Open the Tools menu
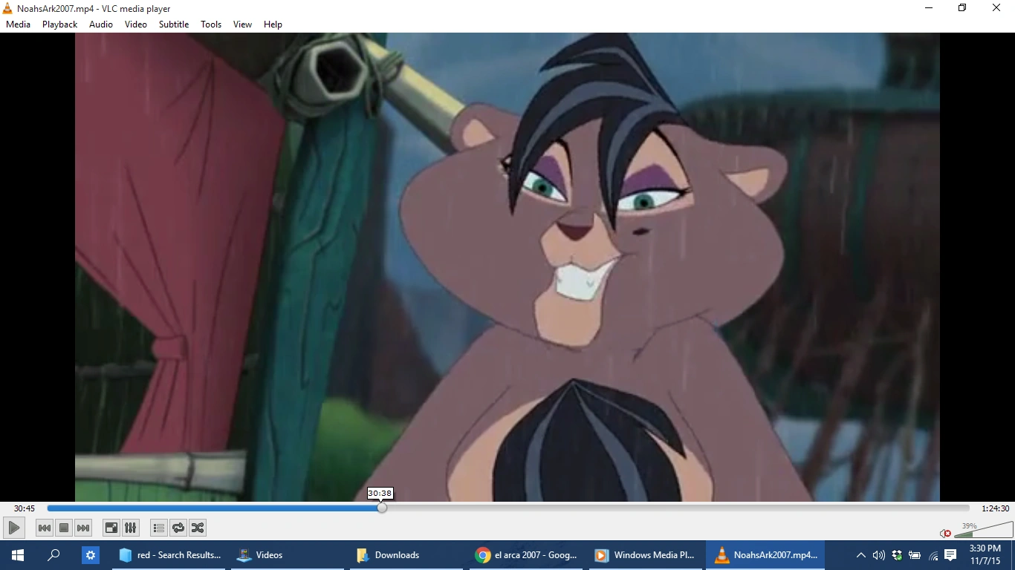The image size is (1015, 570). click(211, 24)
